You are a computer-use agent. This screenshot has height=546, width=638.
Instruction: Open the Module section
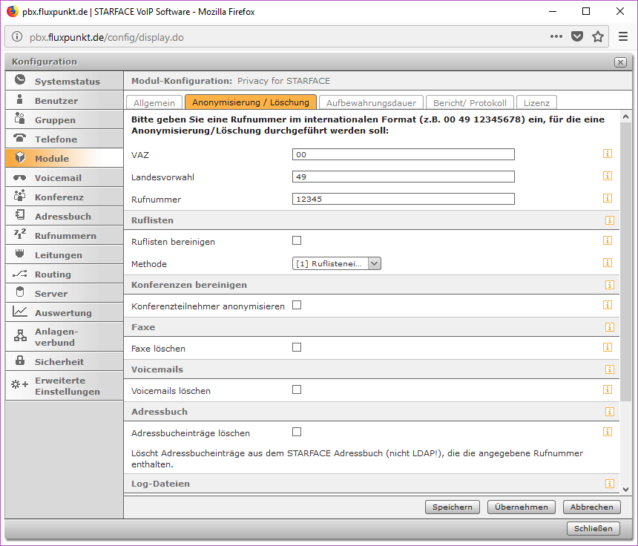(x=65, y=158)
